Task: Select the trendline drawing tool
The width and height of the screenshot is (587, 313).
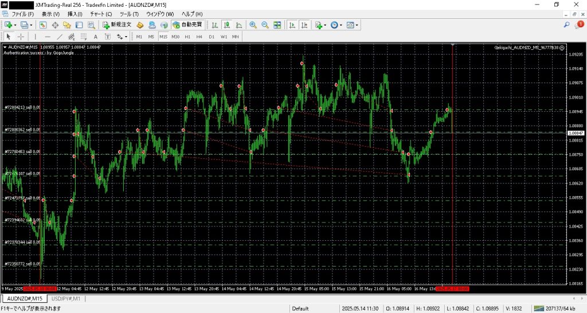Action: pyautogui.click(x=61, y=37)
